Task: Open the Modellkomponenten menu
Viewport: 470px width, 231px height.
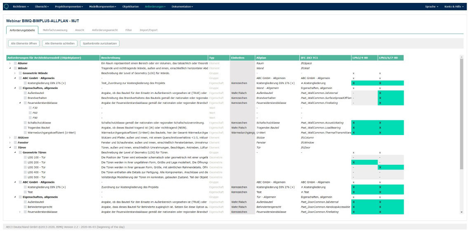Action: [x=103, y=7]
